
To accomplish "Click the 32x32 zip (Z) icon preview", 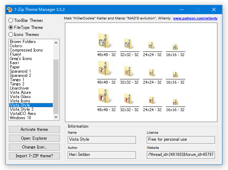I will click(128, 71).
